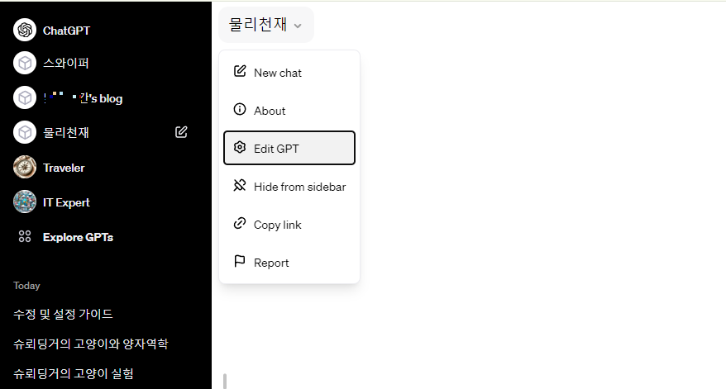Go to Explore GPTs
The width and height of the screenshot is (726, 389).
pos(79,237)
